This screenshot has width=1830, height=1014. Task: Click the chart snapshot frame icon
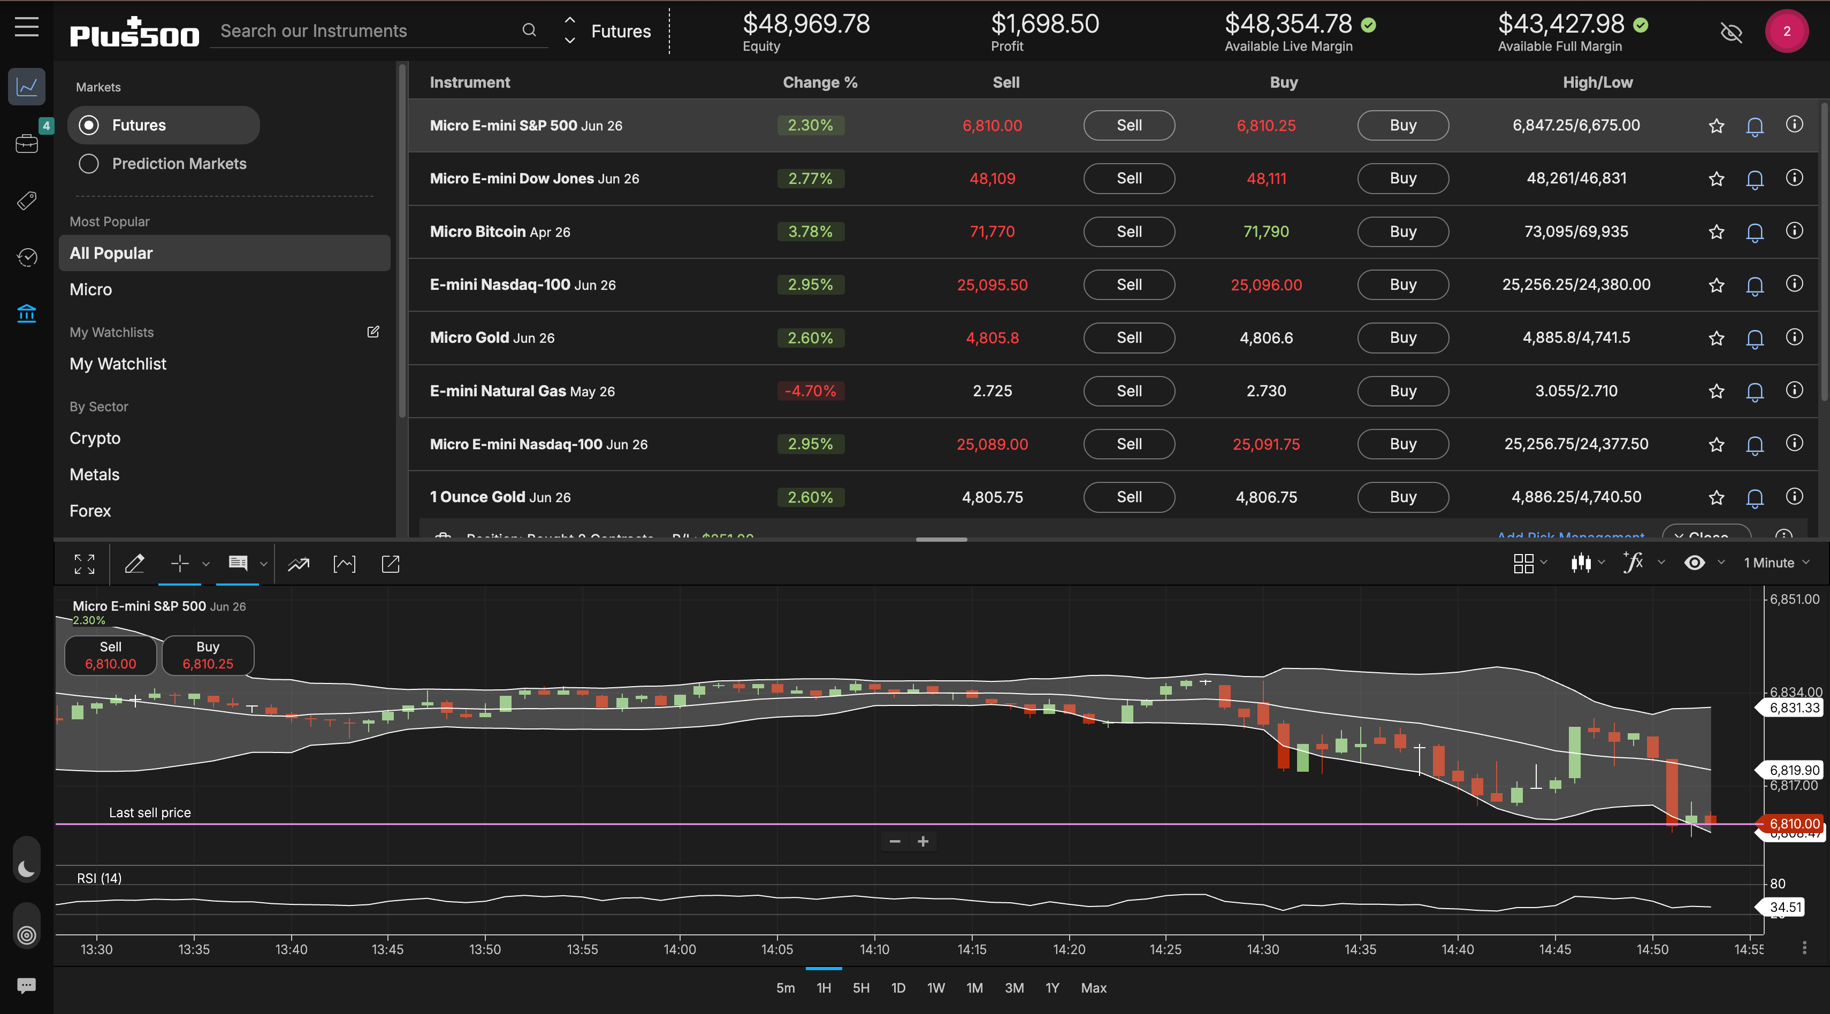[x=345, y=564]
